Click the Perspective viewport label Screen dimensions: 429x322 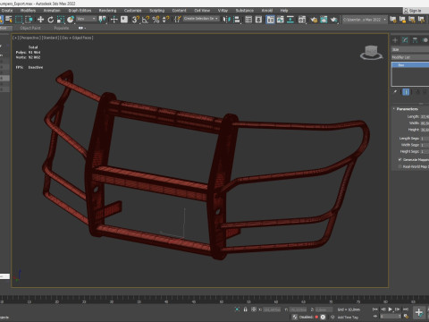(x=29, y=38)
